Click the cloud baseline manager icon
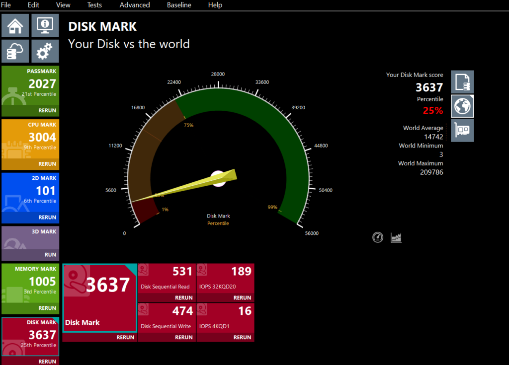Image resolution: width=509 pixels, height=365 pixels. (15, 51)
